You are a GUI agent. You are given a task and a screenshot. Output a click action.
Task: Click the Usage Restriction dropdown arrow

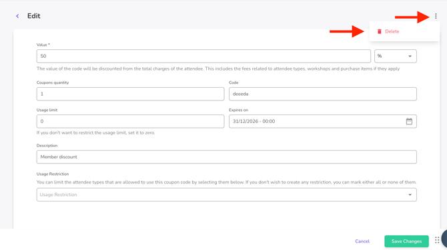point(410,195)
